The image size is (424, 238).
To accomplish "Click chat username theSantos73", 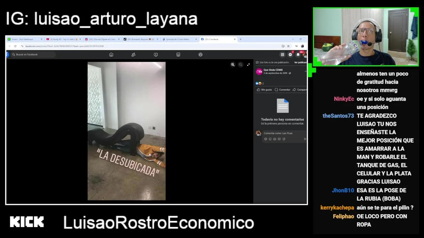I will click(x=338, y=116).
